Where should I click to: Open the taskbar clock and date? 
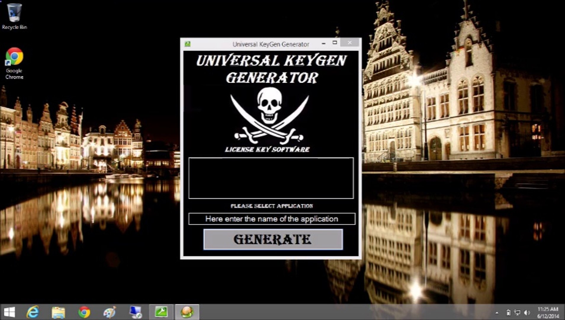click(x=548, y=313)
